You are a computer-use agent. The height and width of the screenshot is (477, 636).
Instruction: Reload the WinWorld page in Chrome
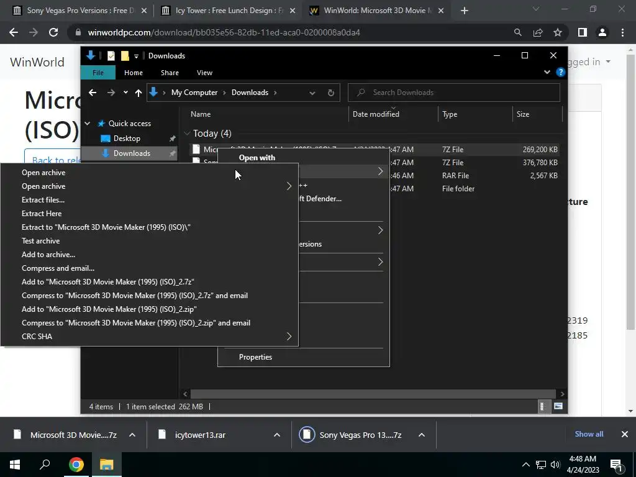pos(53,32)
